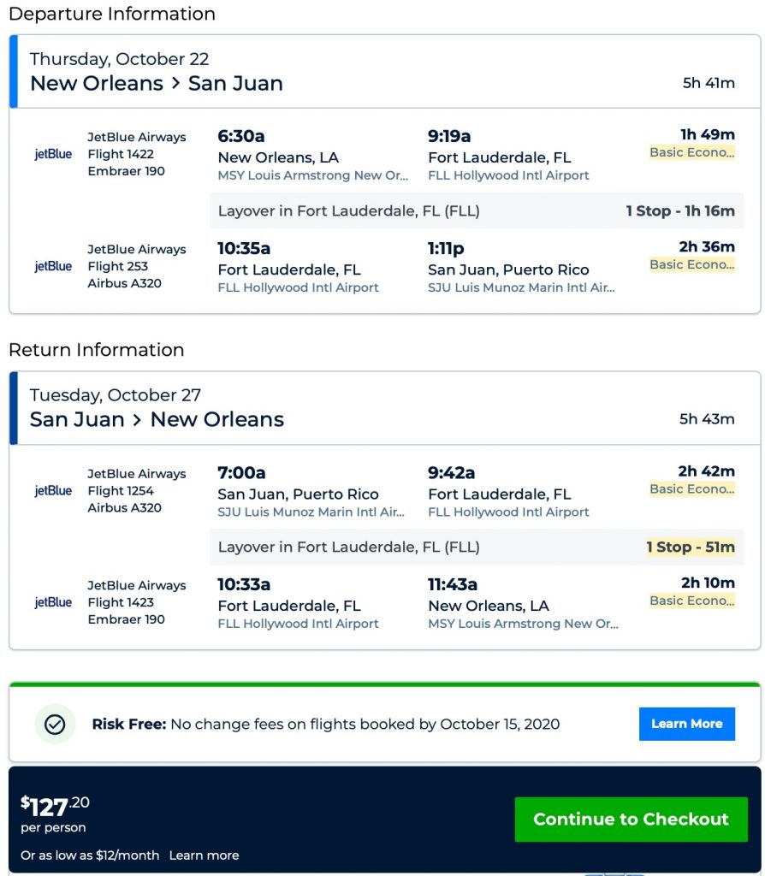Click FLL Hollywood Intl Airport under 9:19a arrival

click(x=508, y=175)
